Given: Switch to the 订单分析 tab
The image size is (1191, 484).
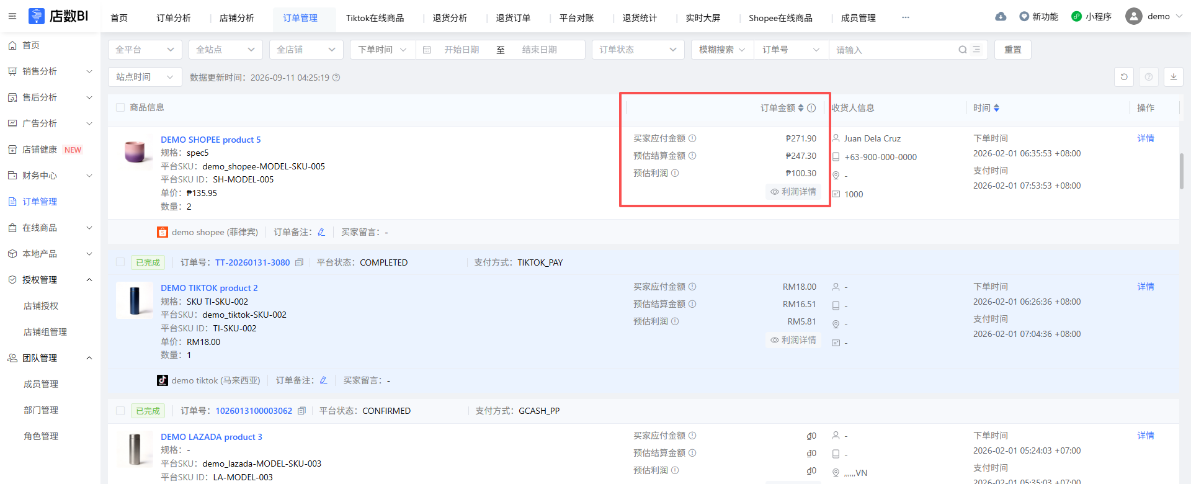Looking at the screenshot, I should tap(174, 18).
